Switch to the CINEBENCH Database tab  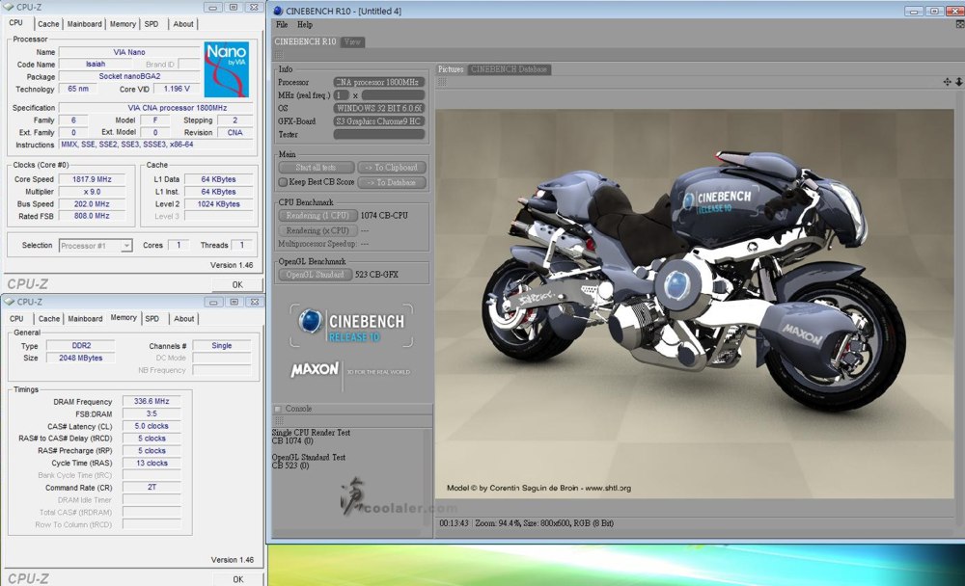point(509,69)
